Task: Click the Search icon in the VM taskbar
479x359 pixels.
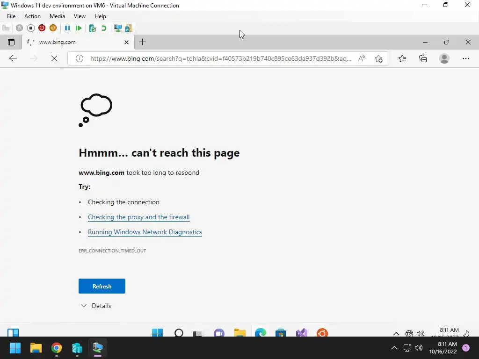Action: click(x=179, y=332)
